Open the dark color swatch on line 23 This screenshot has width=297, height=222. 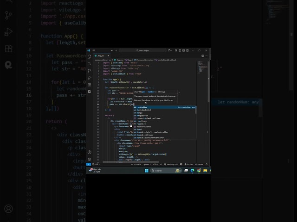pyautogui.click(x=131, y=123)
